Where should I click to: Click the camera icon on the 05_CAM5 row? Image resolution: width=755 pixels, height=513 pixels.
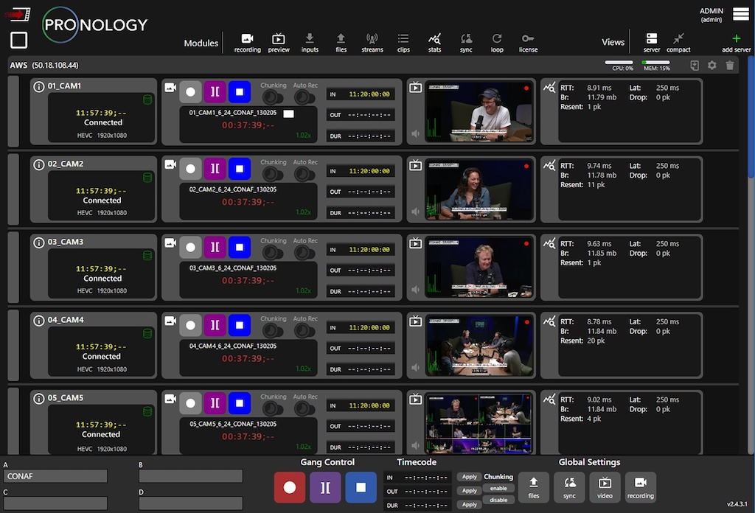pos(170,399)
